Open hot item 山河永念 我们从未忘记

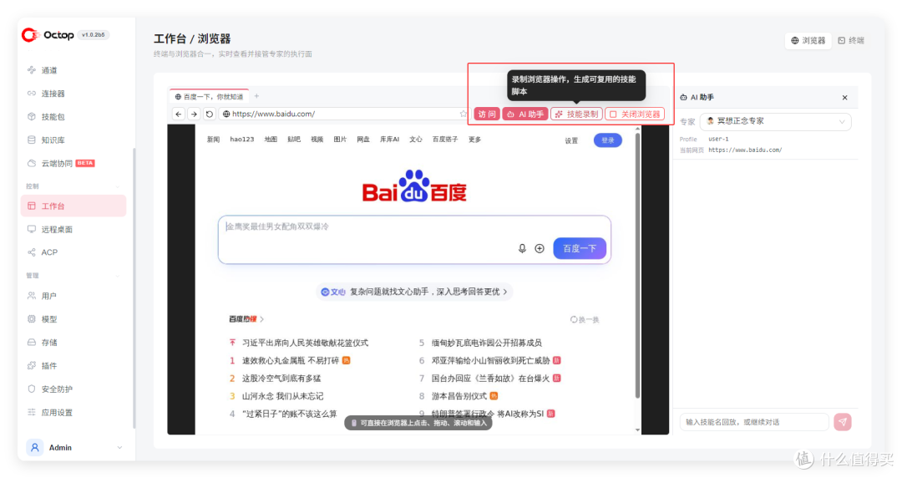click(x=282, y=396)
